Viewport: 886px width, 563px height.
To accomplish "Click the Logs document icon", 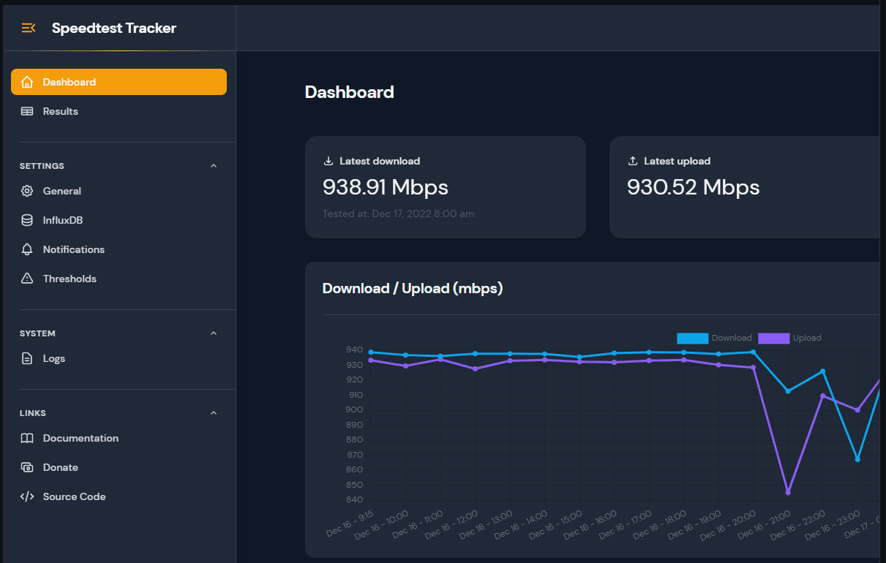I will click(x=27, y=359).
